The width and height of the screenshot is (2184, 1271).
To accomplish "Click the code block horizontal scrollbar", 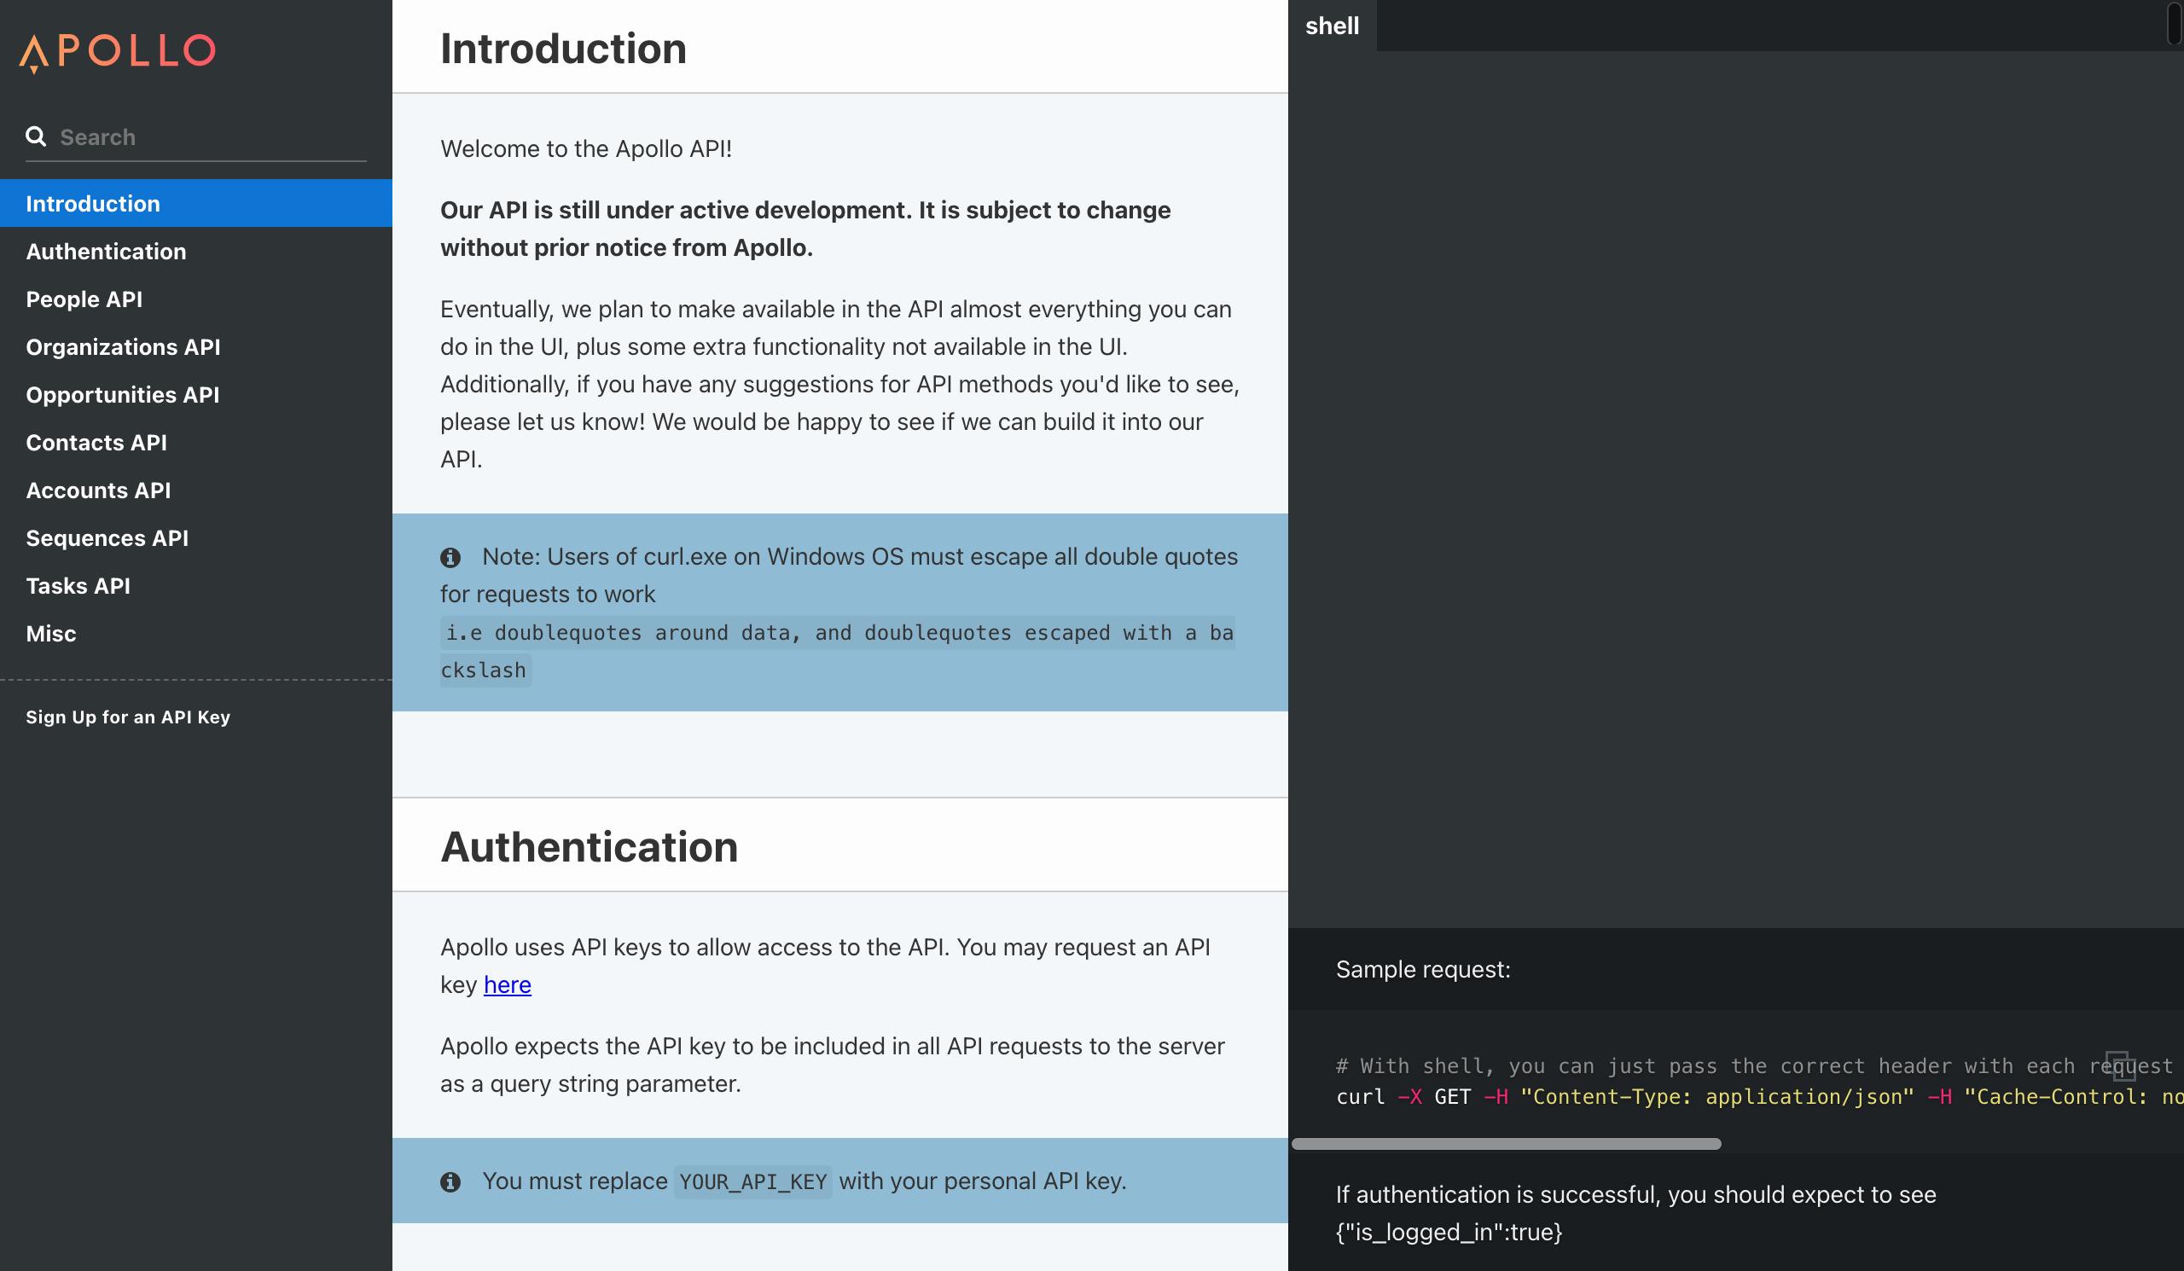I will (1506, 1144).
